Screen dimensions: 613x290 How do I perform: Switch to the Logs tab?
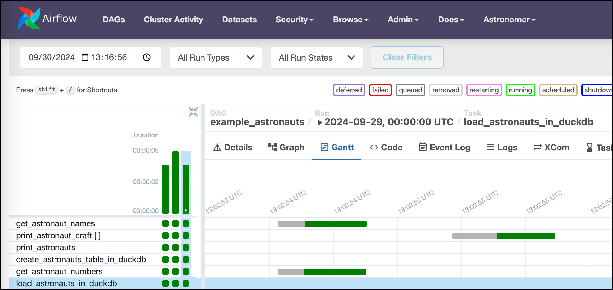(502, 148)
